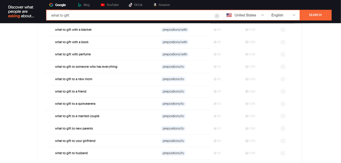Switch to the Bing tab
Screen dimensions: 341x163
[x=84, y=5]
